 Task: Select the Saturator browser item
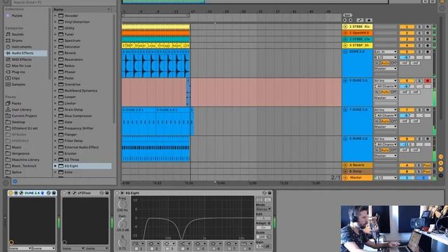click(72, 47)
